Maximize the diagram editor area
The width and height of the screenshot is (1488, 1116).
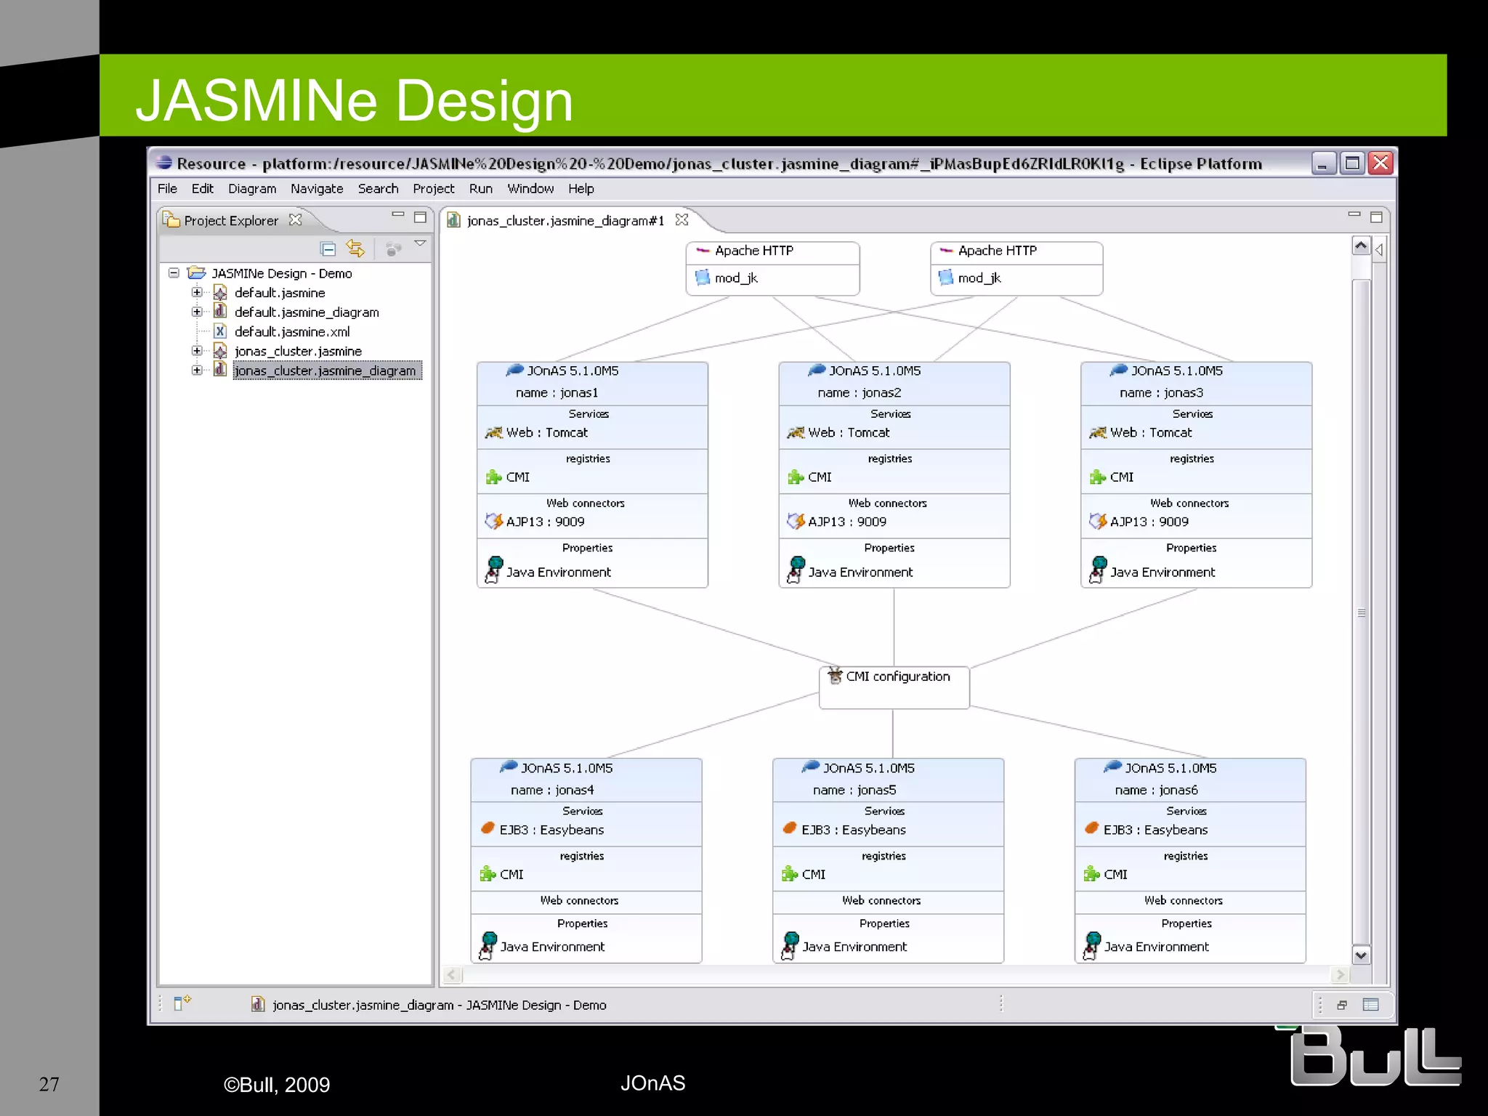pyautogui.click(x=1376, y=217)
